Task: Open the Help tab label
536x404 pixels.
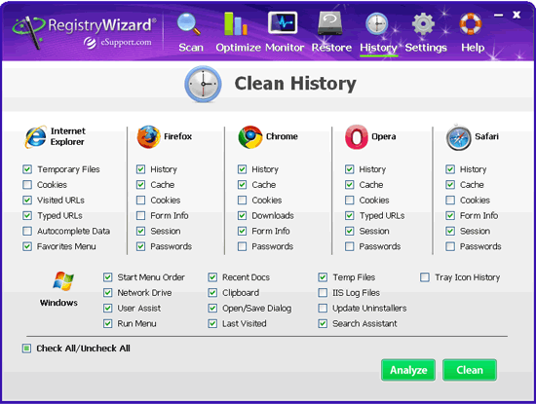Action: point(473,48)
